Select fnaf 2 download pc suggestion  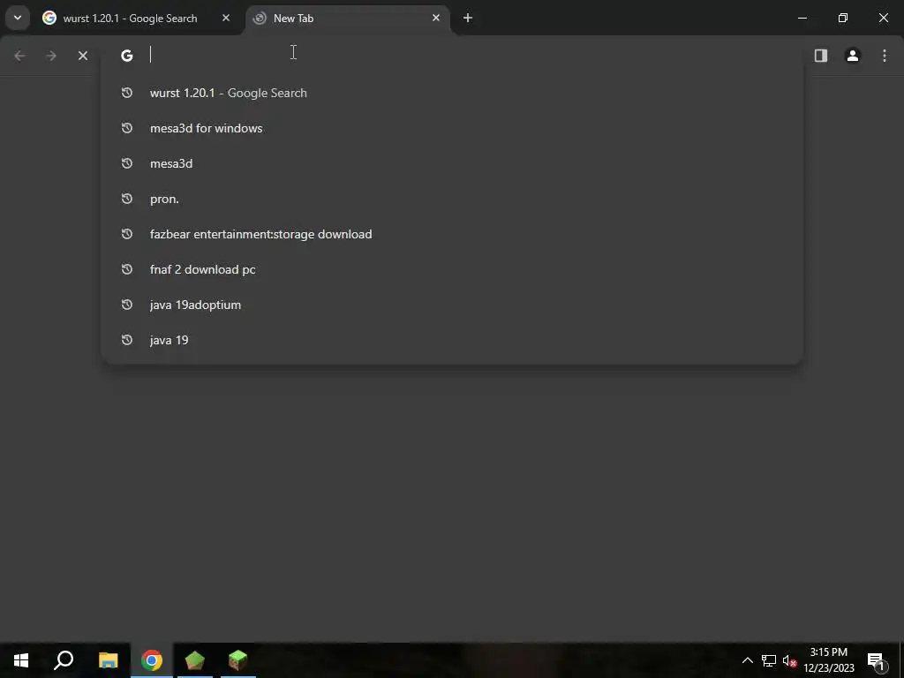tap(452, 269)
